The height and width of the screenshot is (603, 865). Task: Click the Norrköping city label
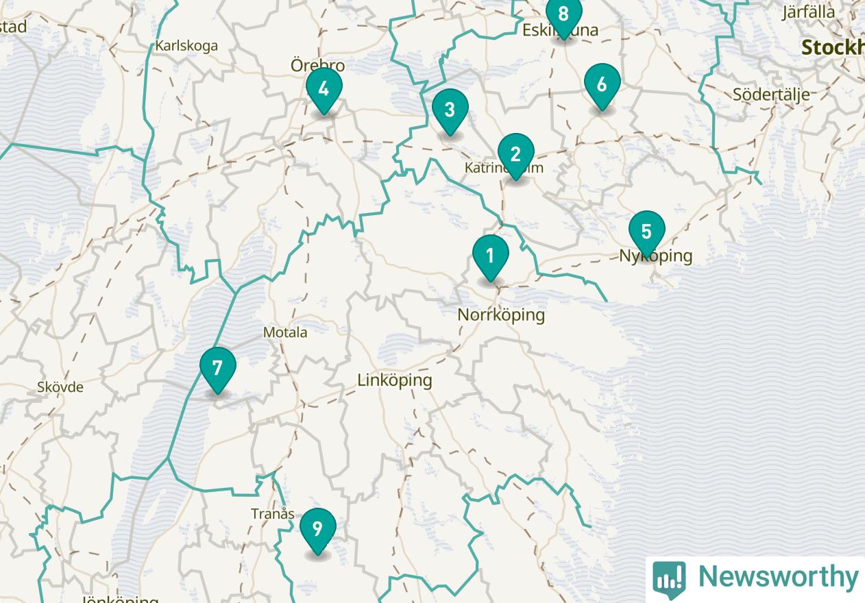pyautogui.click(x=501, y=315)
